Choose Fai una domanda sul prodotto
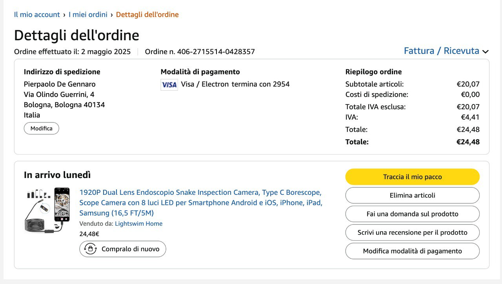 pyautogui.click(x=412, y=214)
